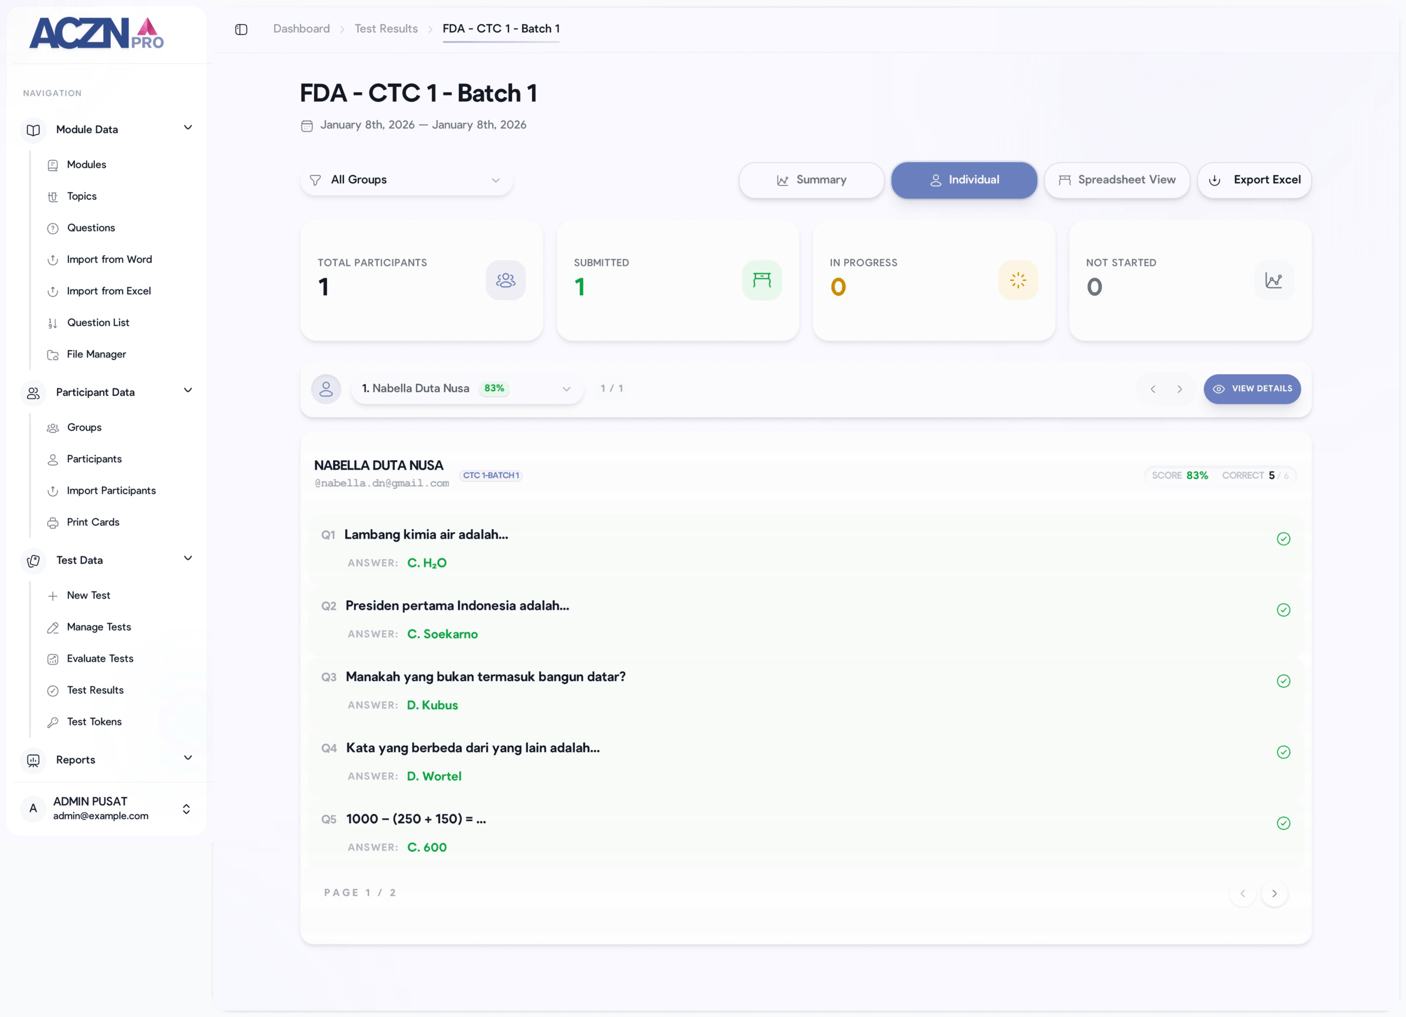Go to next questions page arrow

tap(1274, 893)
